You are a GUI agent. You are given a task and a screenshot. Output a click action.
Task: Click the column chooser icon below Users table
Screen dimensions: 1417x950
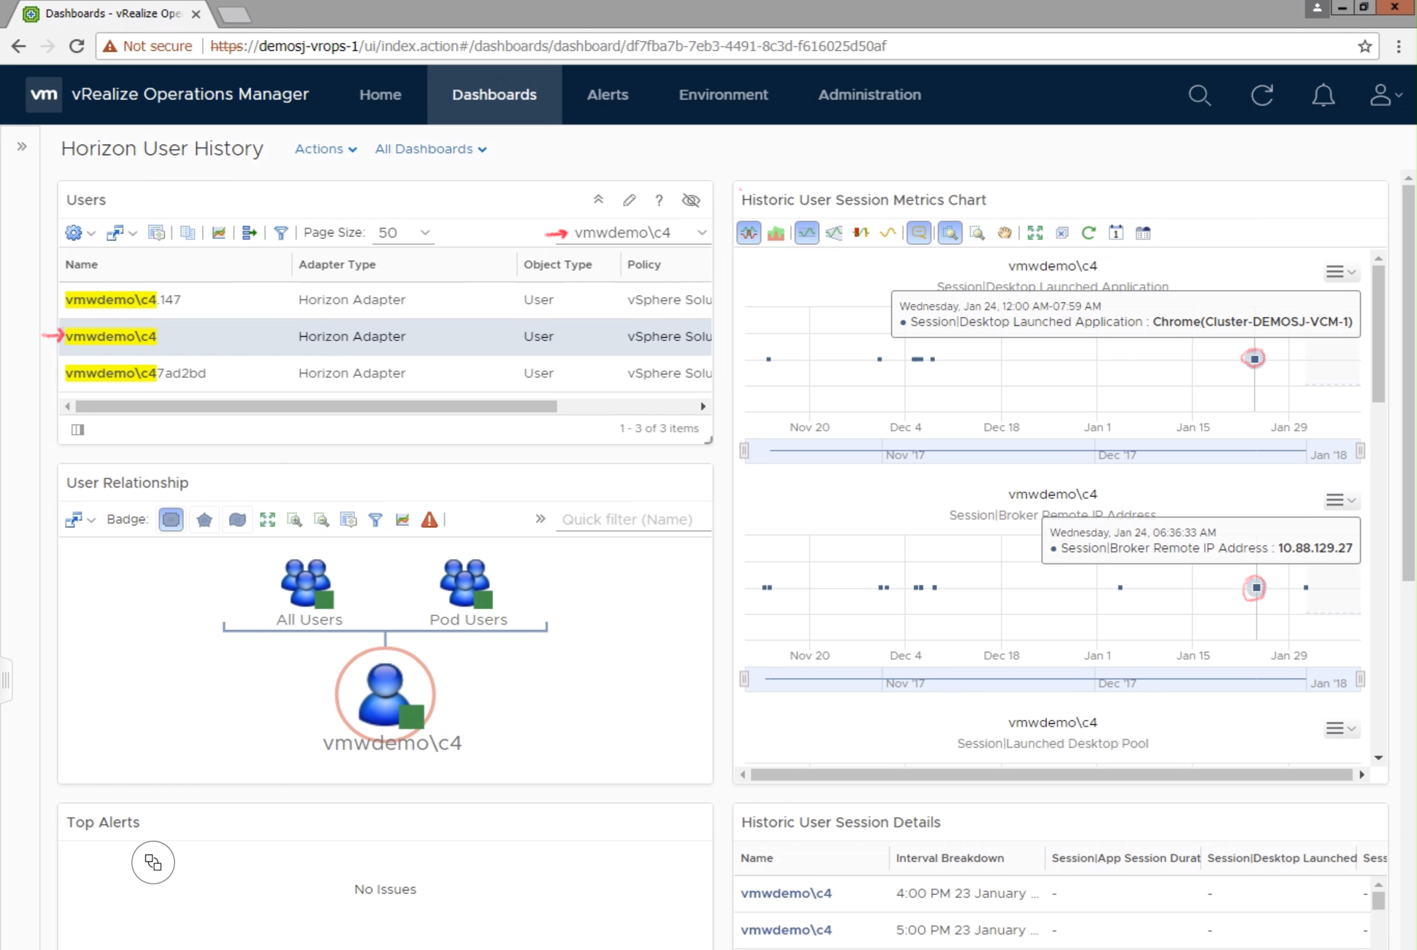[x=78, y=429]
